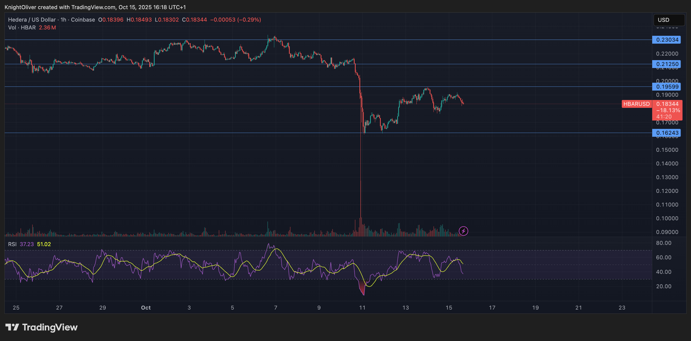Click the yellow RSI average value 51.02
The image size is (691, 341).
click(x=44, y=244)
